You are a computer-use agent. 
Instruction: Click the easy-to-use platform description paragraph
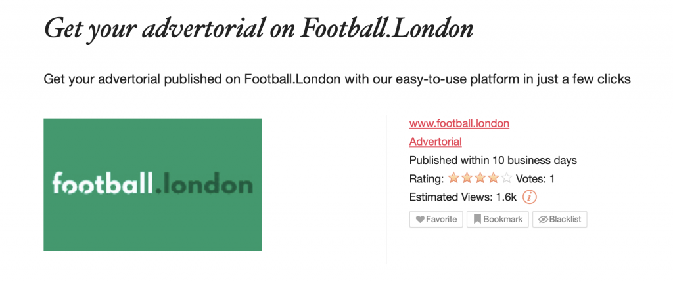click(x=337, y=79)
